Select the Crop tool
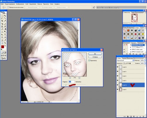The width and height of the screenshot is (147, 118). 2,21
